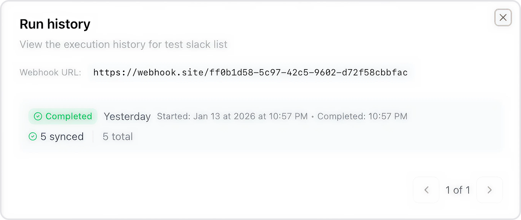Click the execution history description text
This screenshot has height=220, width=521.
(x=123, y=44)
